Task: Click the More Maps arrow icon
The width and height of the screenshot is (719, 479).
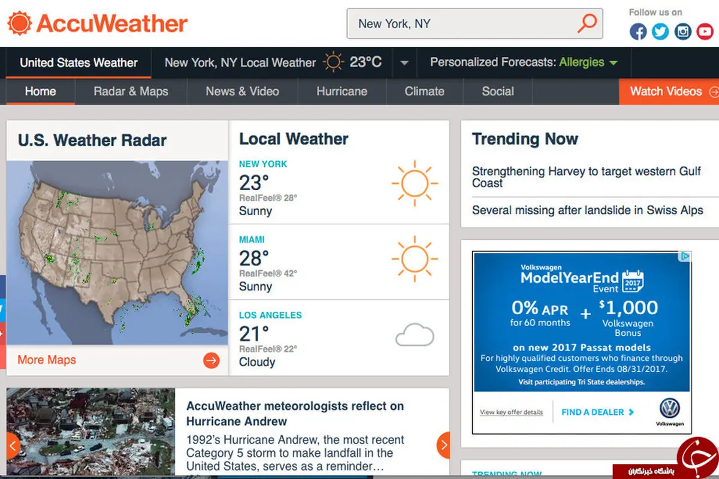Action: [211, 360]
